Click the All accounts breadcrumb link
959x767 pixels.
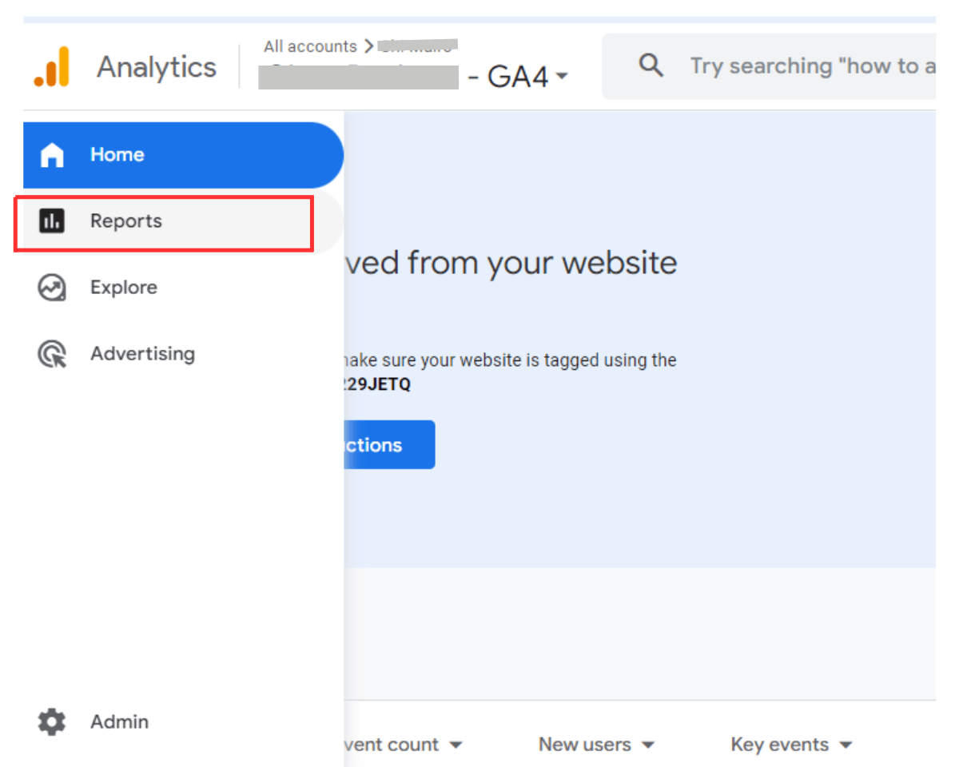310,46
